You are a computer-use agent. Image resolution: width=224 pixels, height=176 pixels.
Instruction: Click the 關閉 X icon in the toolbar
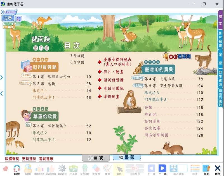[x=218, y=170]
